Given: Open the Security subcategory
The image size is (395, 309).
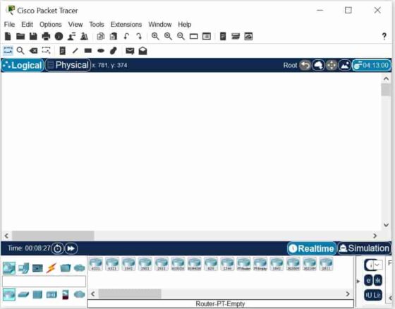Looking at the screenshot, I should (x=65, y=294).
